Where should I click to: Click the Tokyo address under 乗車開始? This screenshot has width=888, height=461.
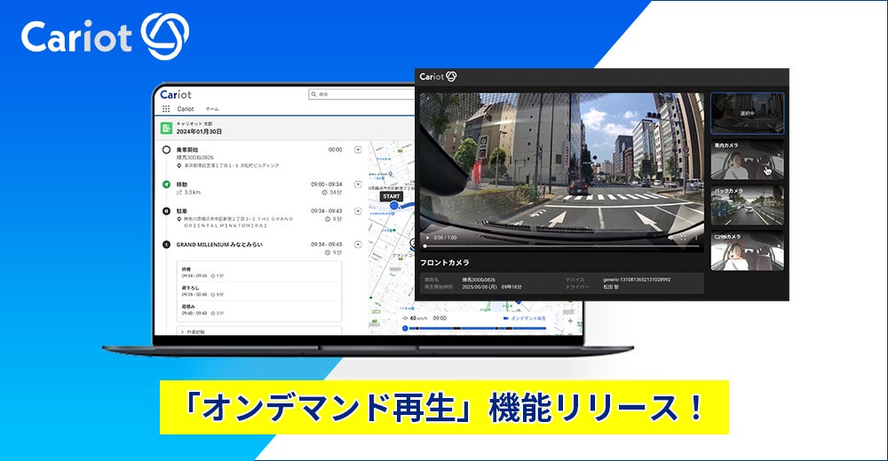pyautogui.click(x=231, y=166)
